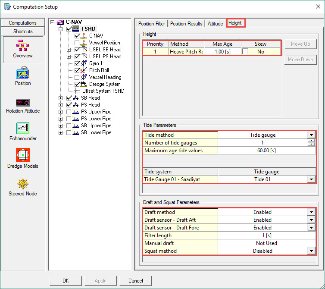Viewport: 325px width, 289px height.
Task: Click the OK button
Action: pos(66,281)
